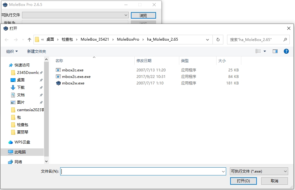Click 浏览 button in MoleBox Pro window
The width and height of the screenshot is (295, 190).
click(143, 15)
